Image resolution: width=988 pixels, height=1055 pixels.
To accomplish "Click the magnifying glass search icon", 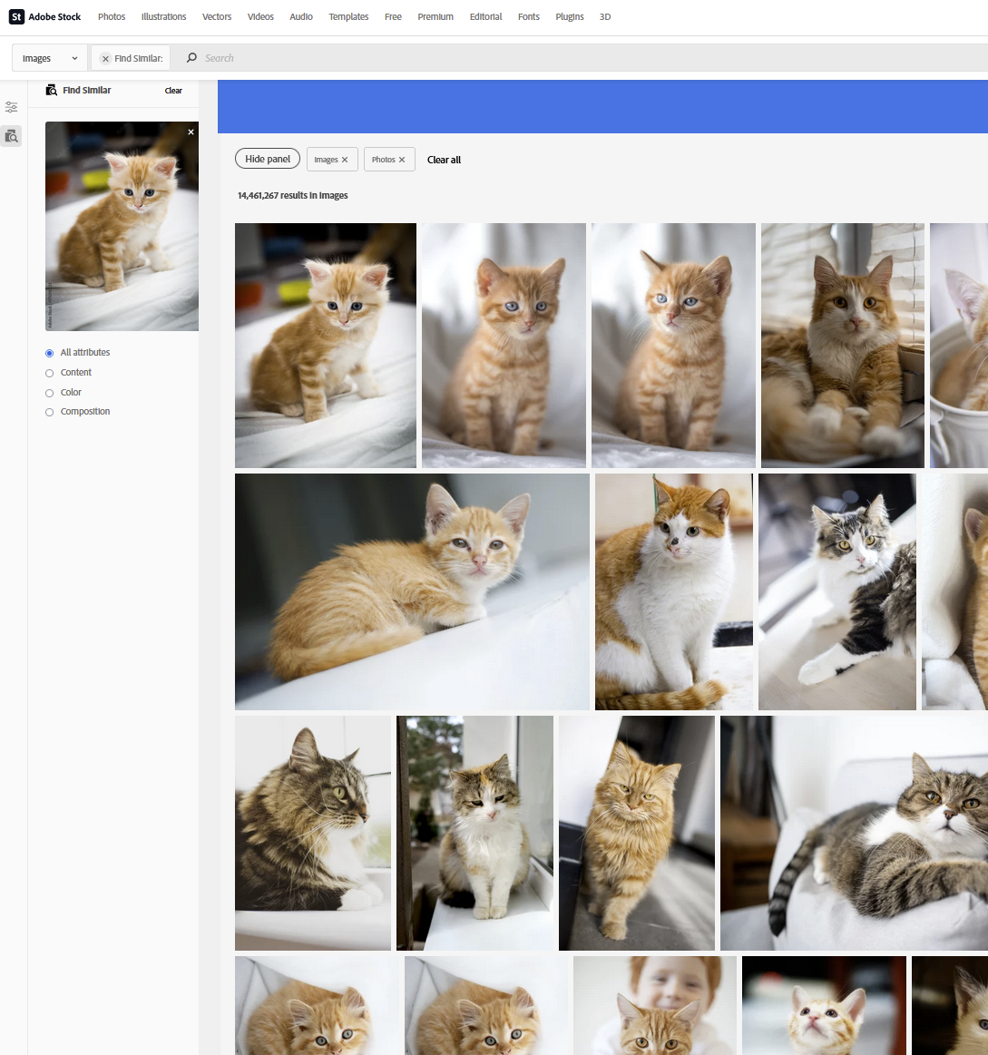I will tap(190, 57).
